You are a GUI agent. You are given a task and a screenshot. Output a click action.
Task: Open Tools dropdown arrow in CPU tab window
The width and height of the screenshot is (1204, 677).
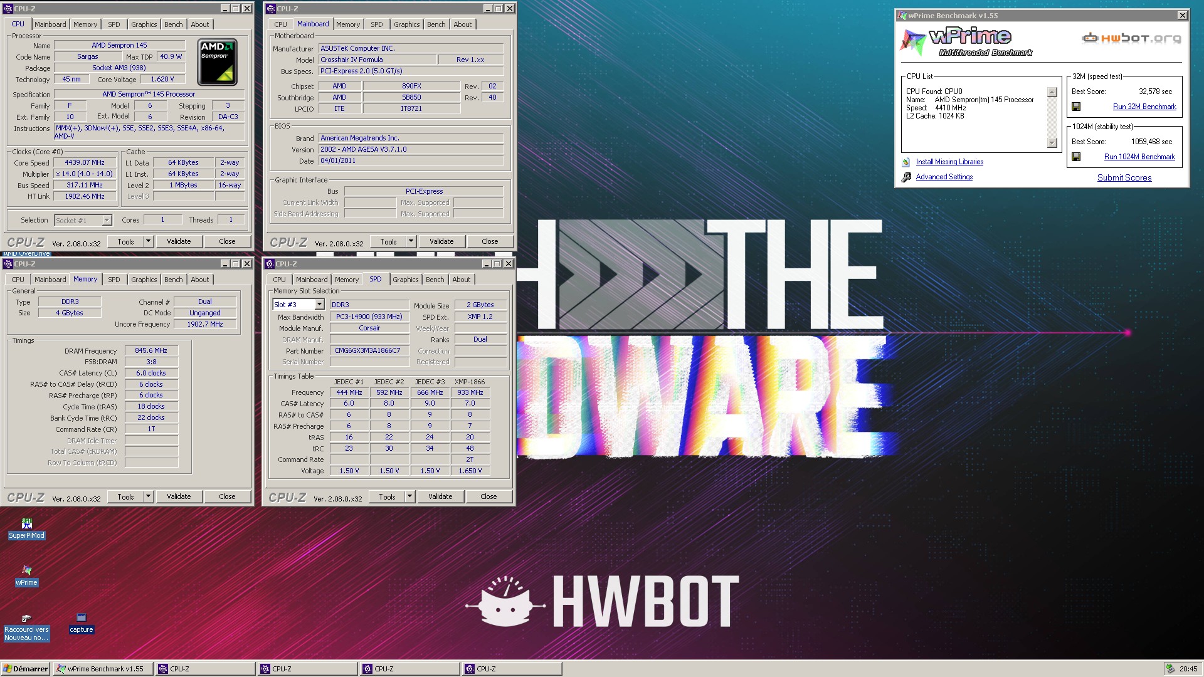pos(148,241)
